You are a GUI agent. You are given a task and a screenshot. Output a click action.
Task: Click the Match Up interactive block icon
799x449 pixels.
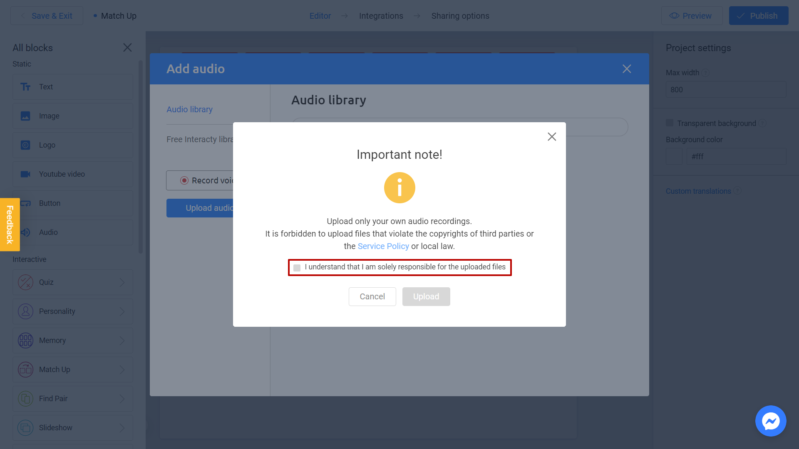click(x=25, y=370)
